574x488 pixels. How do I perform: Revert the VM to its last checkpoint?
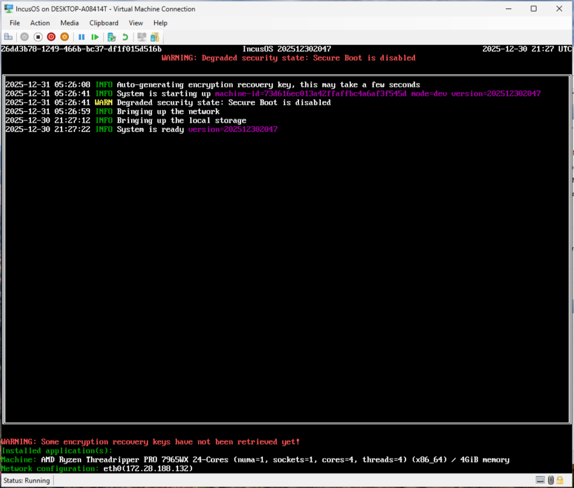coord(124,37)
